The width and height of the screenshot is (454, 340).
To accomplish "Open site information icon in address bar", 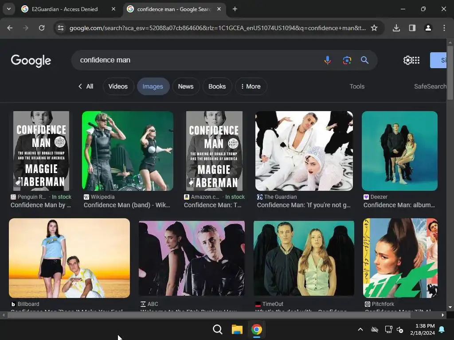I will pos(61,28).
